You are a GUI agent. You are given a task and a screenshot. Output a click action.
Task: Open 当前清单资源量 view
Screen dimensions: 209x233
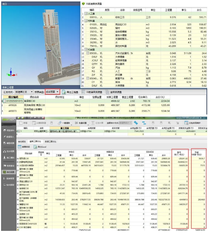(x=92, y=92)
